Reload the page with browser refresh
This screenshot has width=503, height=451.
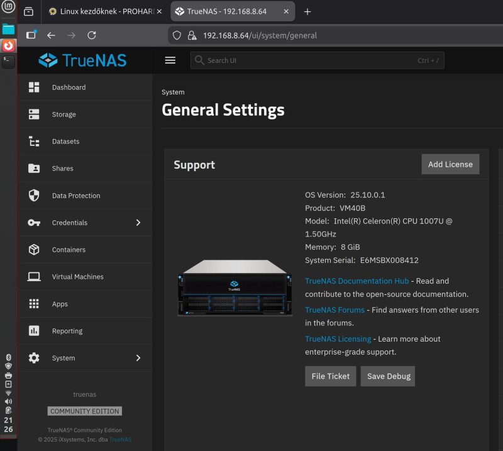click(92, 36)
